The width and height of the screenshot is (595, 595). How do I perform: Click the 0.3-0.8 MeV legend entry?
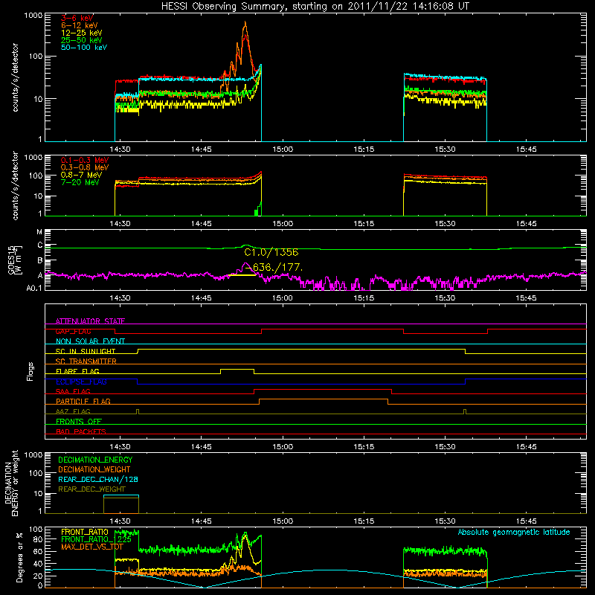tap(85, 167)
